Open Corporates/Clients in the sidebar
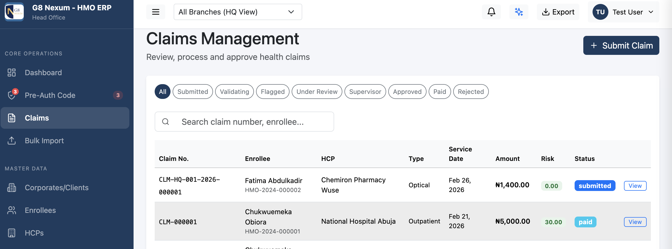Viewport: 672px width, 249px height. (65, 188)
